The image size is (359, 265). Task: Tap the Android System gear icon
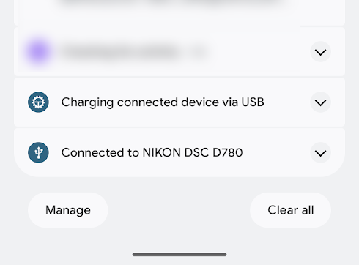coord(38,102)
